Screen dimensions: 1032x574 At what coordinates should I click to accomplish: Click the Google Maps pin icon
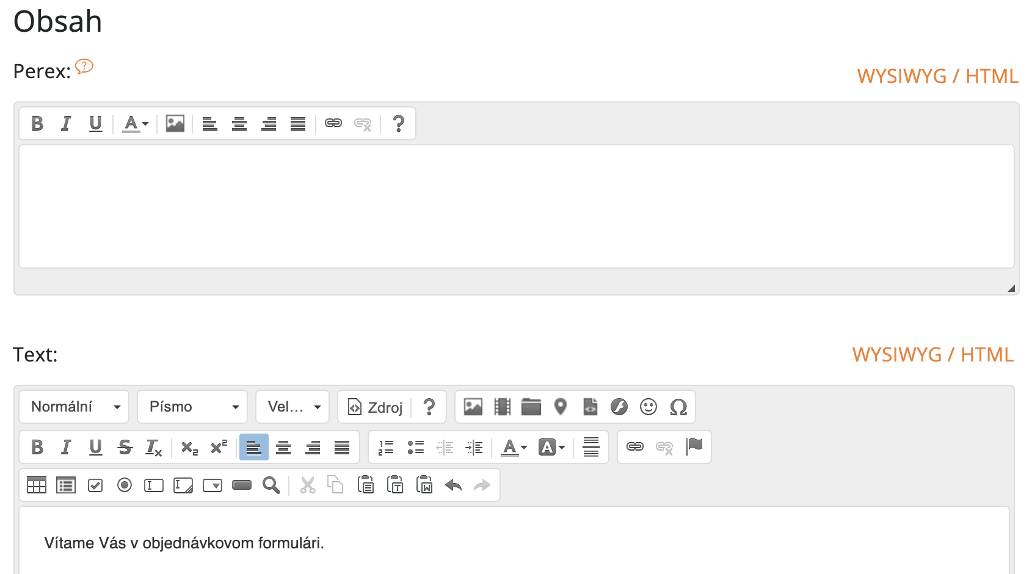[561, 407]
